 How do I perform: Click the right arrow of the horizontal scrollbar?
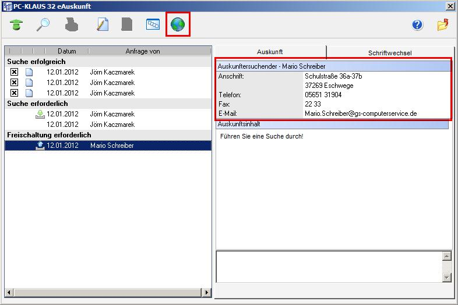206,292
